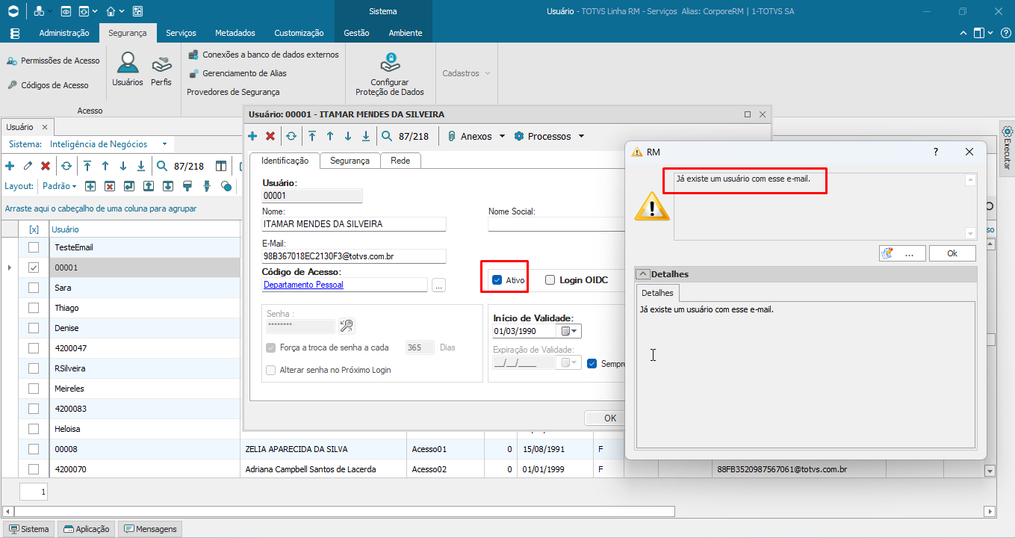Open the home icon dropdown in title bar
The image size is (1015, 538).
point(120,11)
